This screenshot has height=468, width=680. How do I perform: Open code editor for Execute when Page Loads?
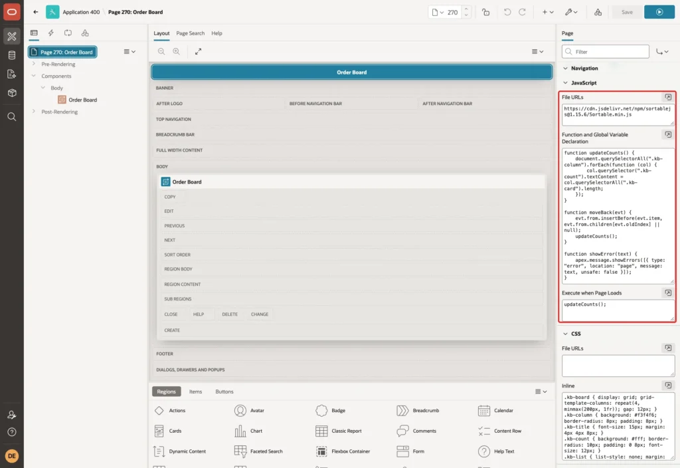[668, 292]
